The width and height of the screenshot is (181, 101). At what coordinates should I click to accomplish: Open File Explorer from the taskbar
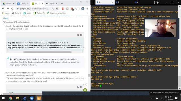click(18, 98)
